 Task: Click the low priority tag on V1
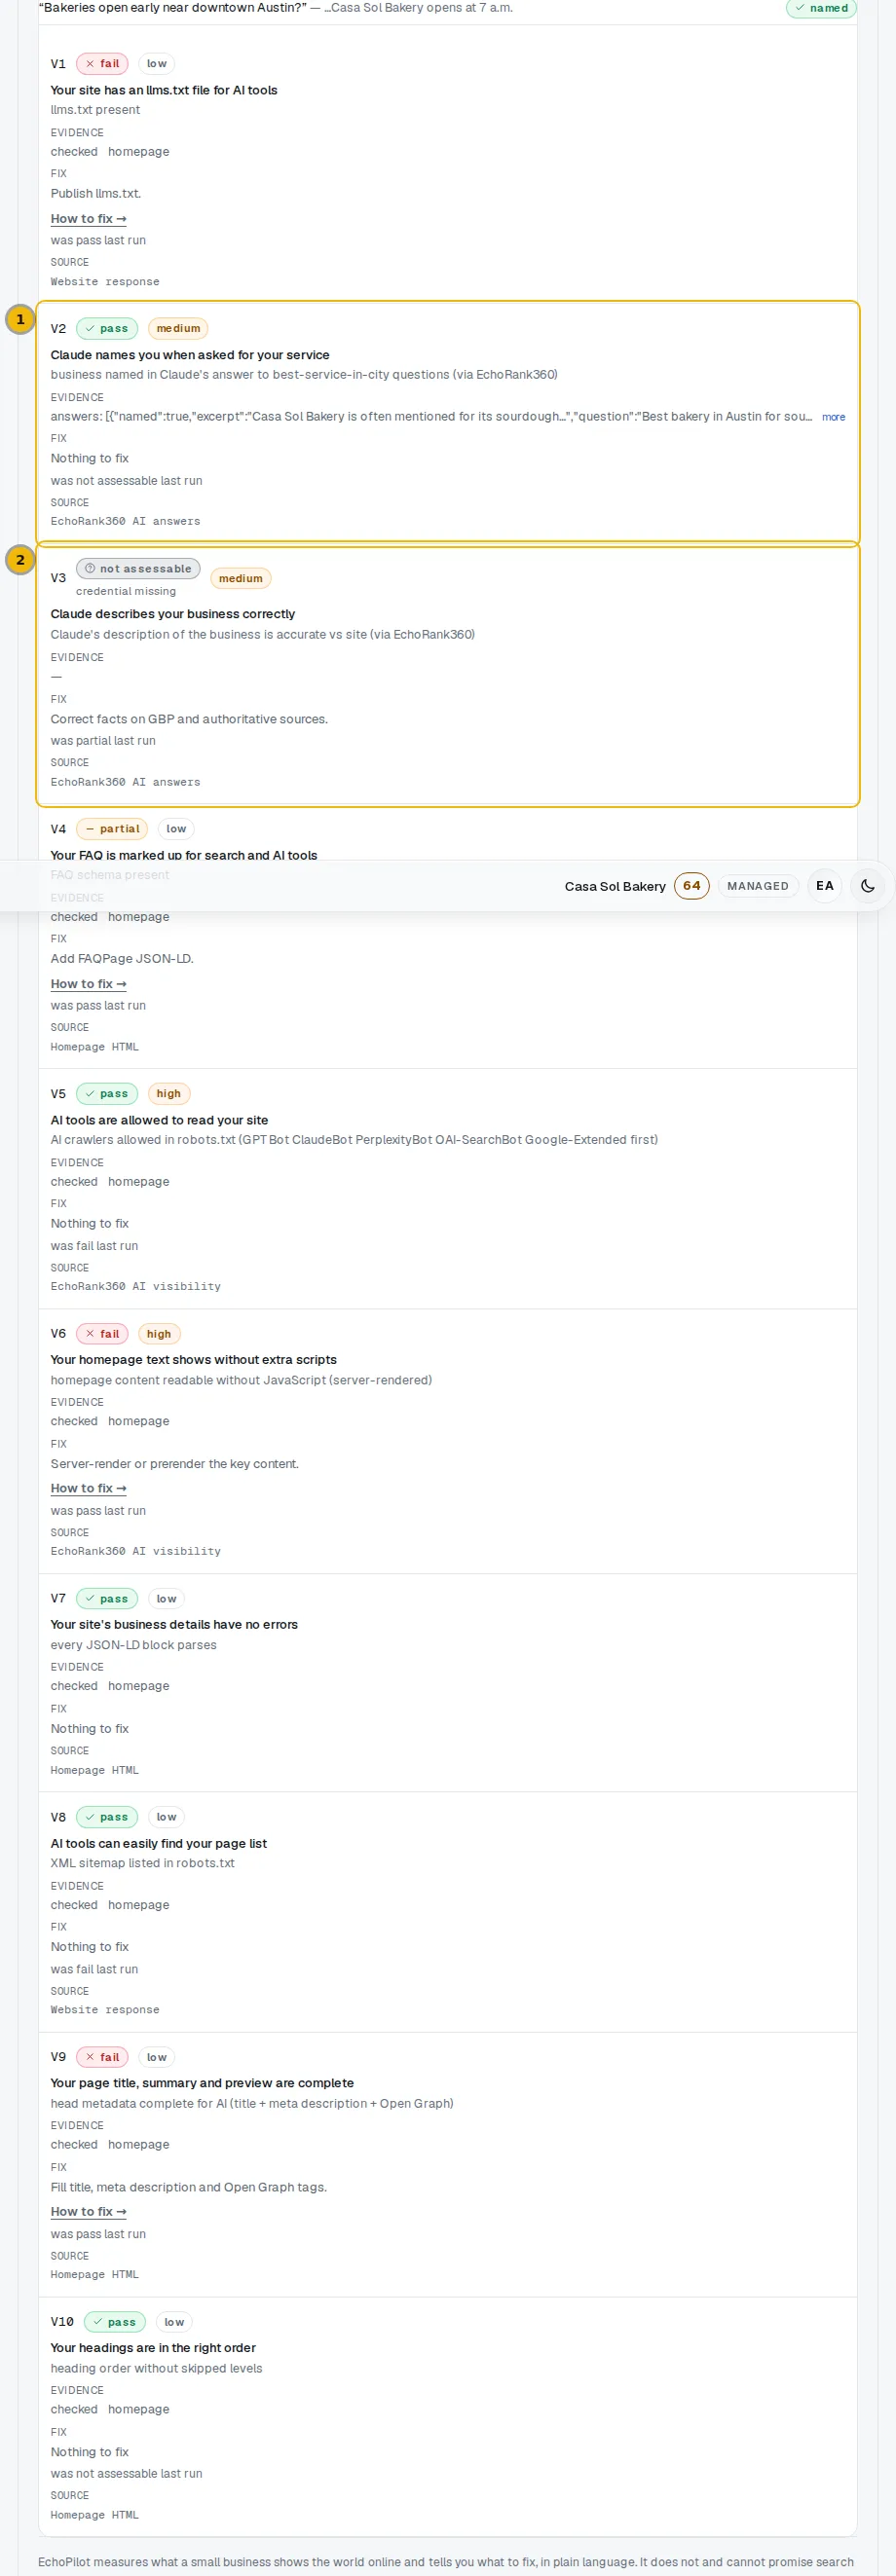click(156, 64)
